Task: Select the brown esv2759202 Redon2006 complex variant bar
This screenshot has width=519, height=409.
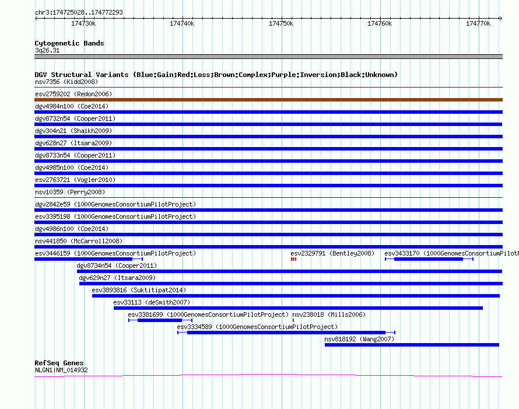Action: [x=268, y=100]
